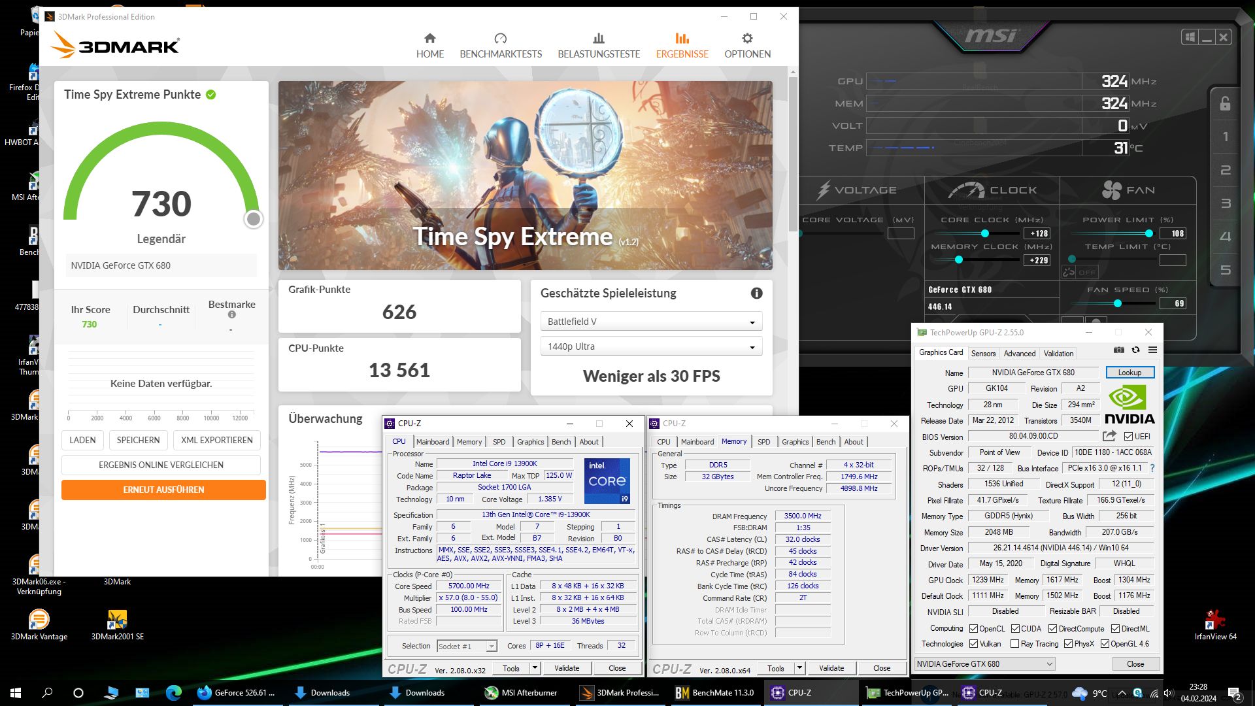Open the Home icon in 3DMark
This screenshot has height=706, width=1255.
(x=429, y=39)
